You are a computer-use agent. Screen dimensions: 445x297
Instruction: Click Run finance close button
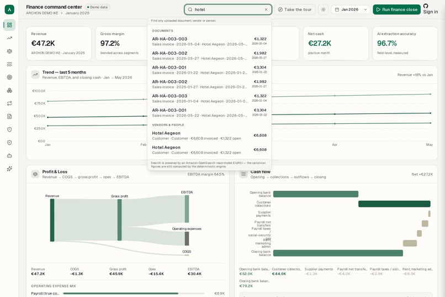(x=397, y=9)
